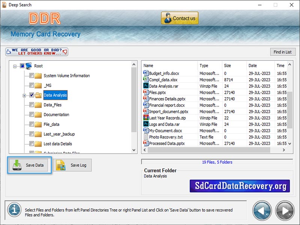
Task: Click the Winzip icon for Data Analysis.rar
Action: pyautogui.click(x=146, y=85)
